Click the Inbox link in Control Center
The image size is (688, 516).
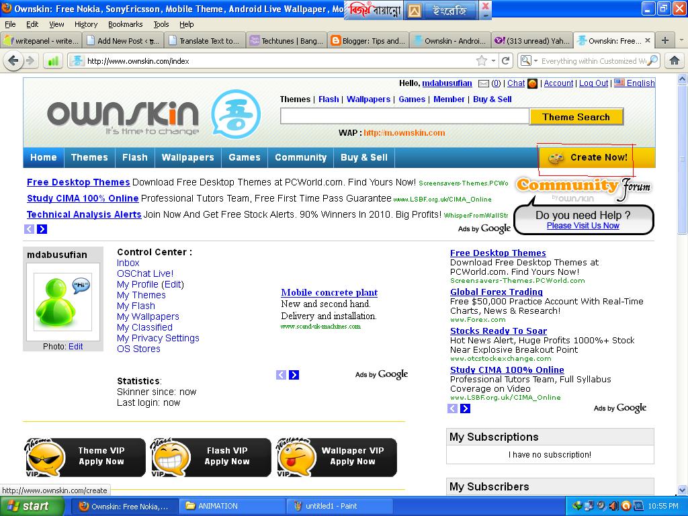(x=128, y=263)
